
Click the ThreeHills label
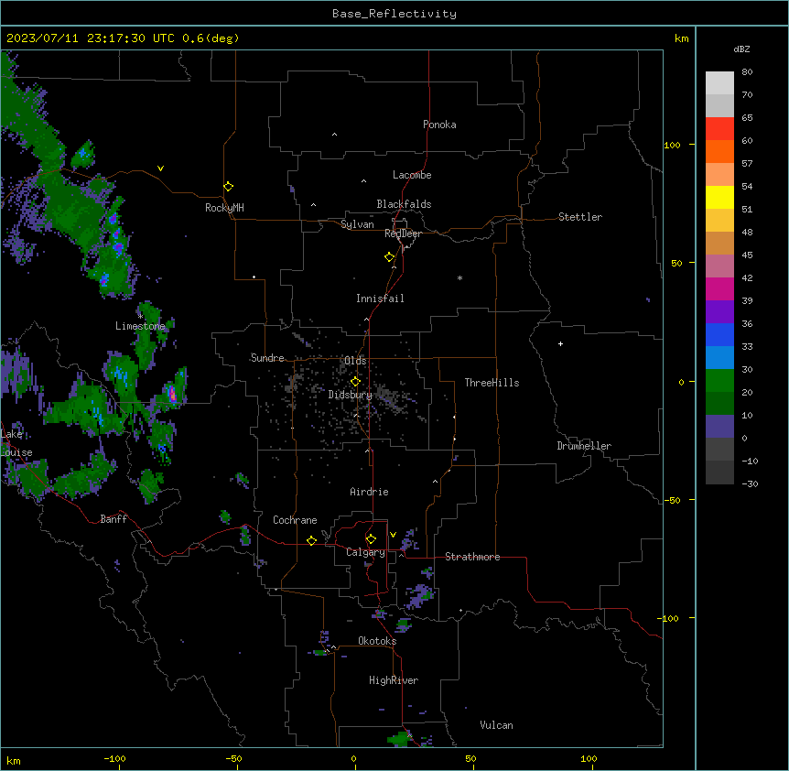click(x=492, y=383)
